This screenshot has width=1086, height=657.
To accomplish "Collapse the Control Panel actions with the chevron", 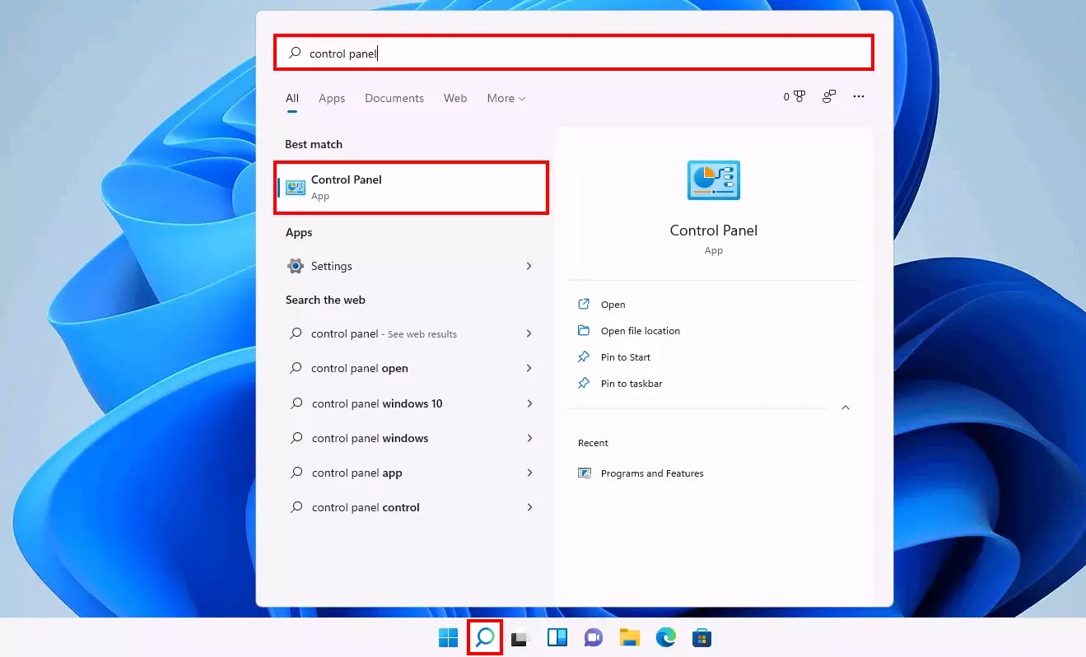I will click(x=845, y=408).
